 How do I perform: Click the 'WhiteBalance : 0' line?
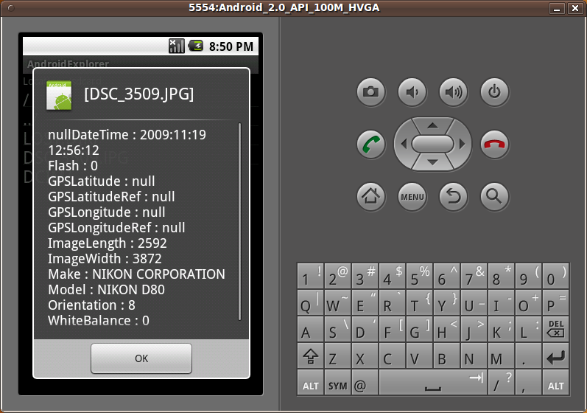tap(99, 321)
